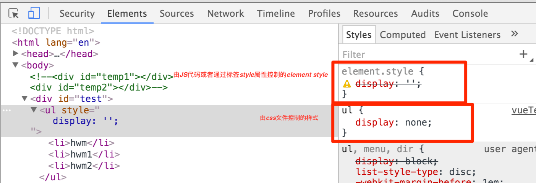Collapse the ul style node triangle
536x183 pixels.
(34, 110)
